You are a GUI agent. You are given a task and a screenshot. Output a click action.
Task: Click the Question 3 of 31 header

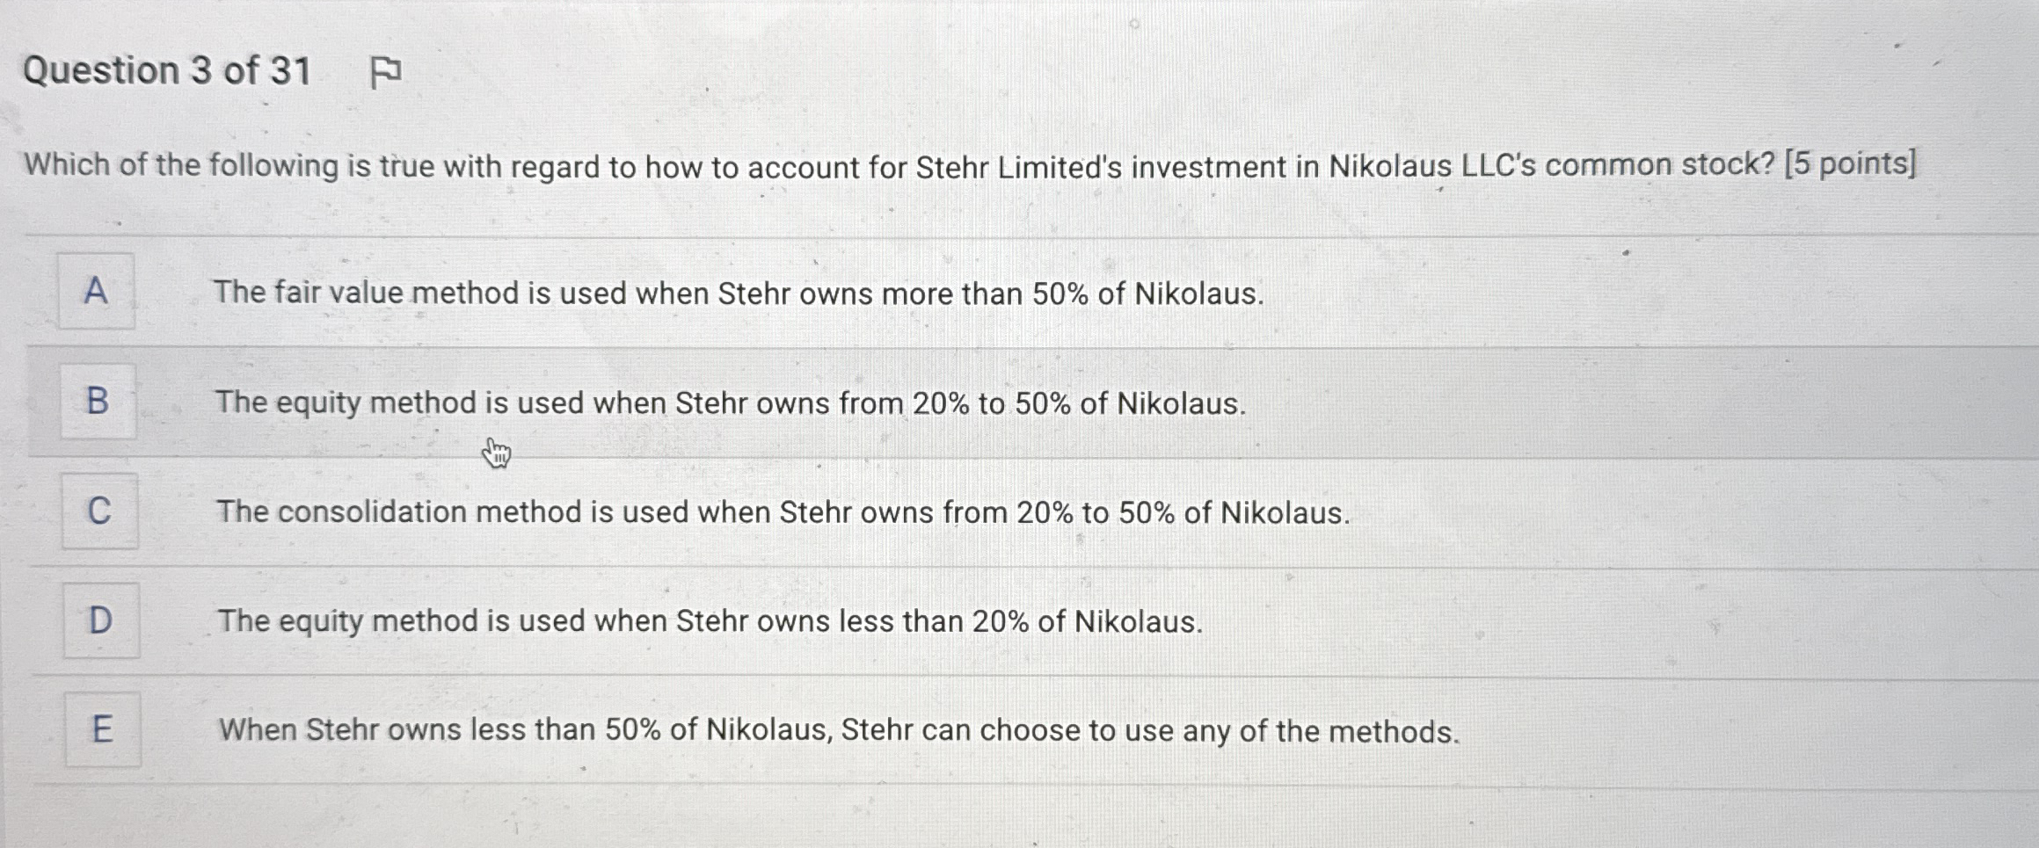(x=169, y=70)
